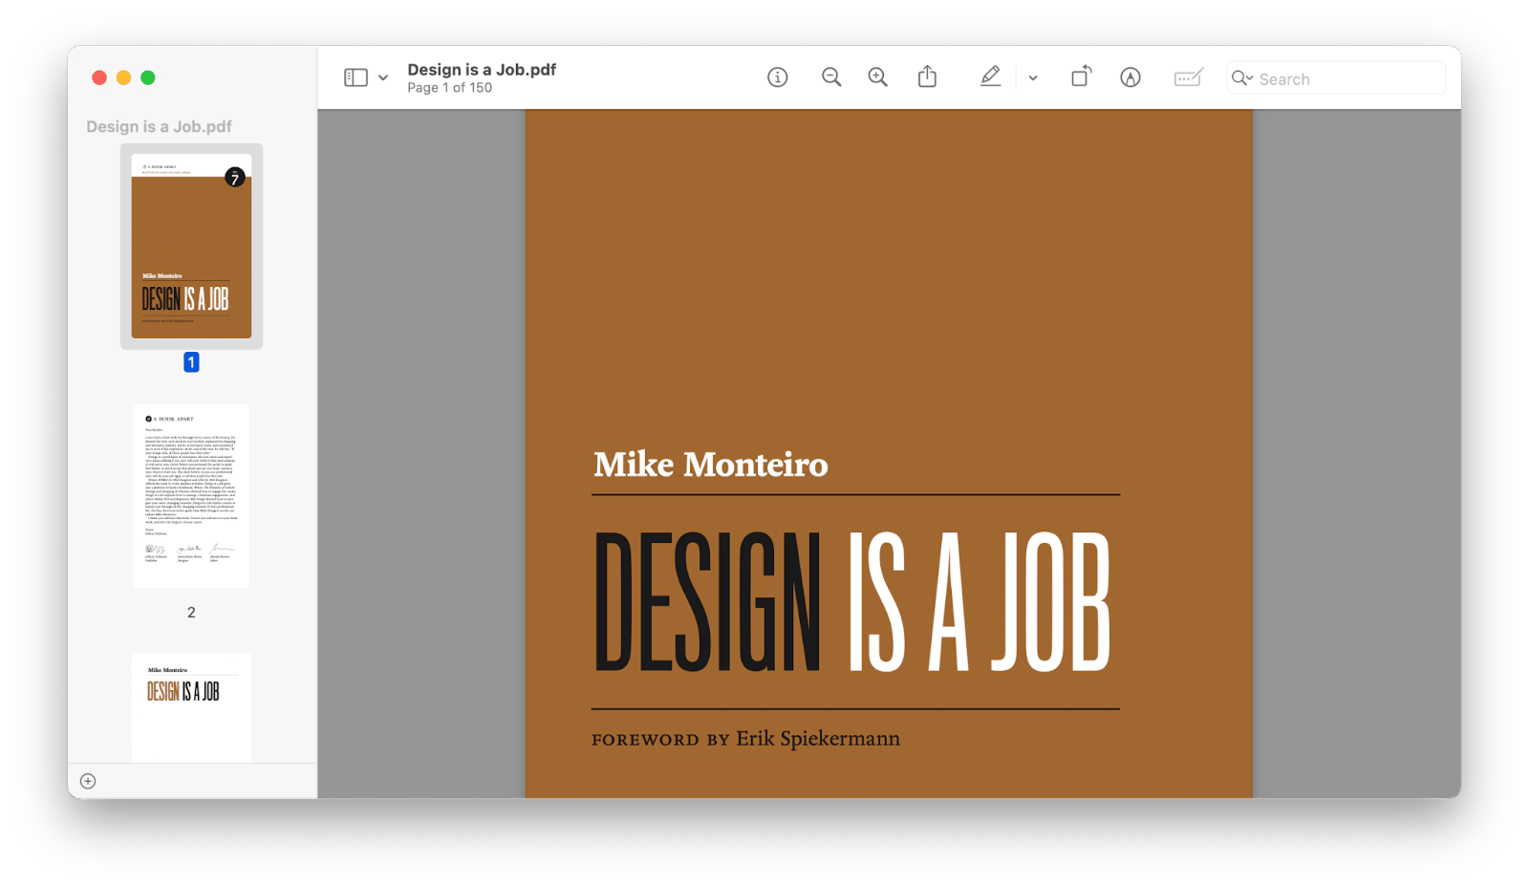This screenshot has height=888, width=1529.
Task: Open the sidebar view options chevron
Action: (383, 78)
